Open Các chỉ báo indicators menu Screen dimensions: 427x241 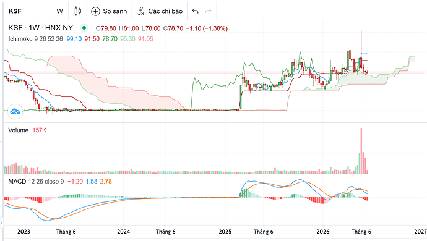(x=160, y=11)
